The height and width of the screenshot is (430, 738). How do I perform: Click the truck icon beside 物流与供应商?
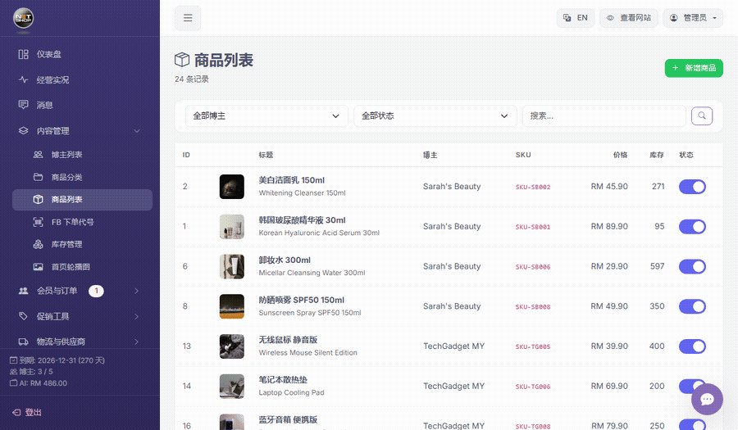tap(23, 342)
